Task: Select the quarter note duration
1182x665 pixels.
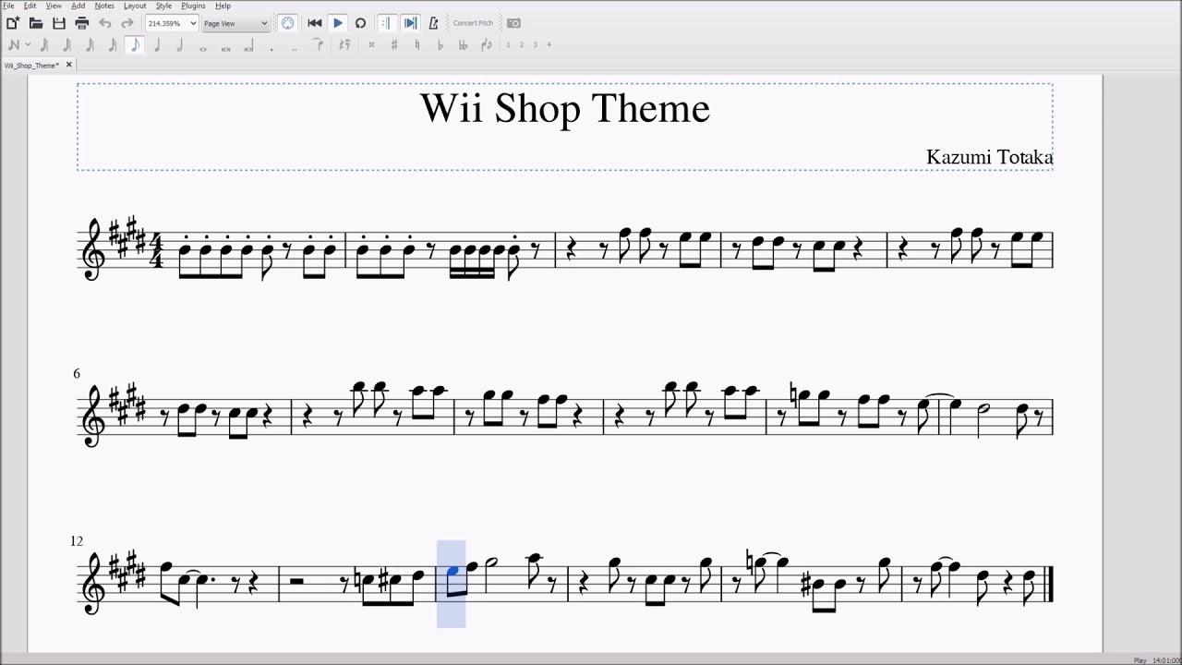Action: point(158,44)
